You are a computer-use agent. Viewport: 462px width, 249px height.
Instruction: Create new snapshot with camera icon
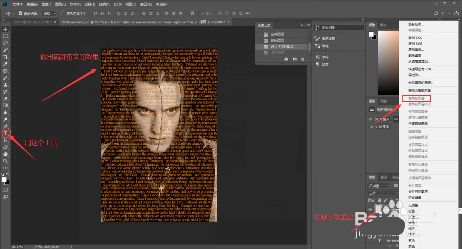[x=295, y=59]
